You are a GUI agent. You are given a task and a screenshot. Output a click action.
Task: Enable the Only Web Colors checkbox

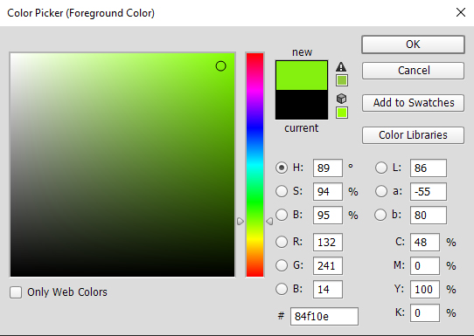(16, 292)
